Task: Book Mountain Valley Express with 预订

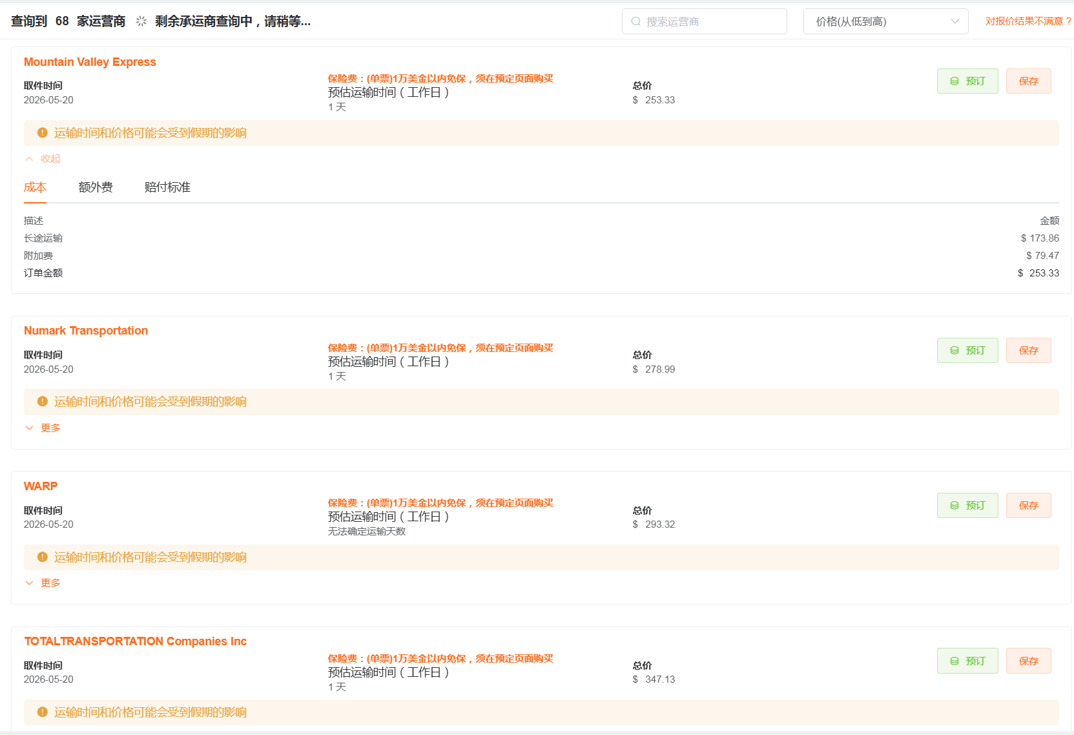Action: (x=967, y=81)
